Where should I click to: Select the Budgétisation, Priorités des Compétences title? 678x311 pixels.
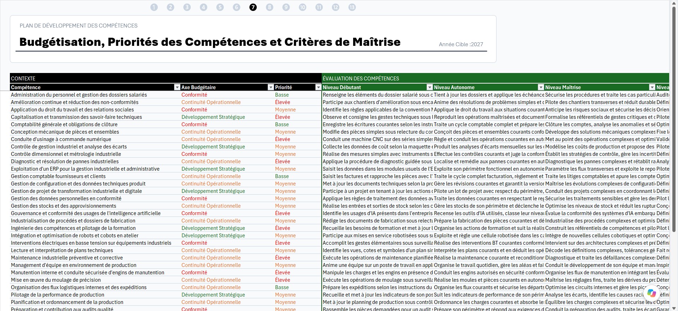pyautogui.click(x=210, y=42)
